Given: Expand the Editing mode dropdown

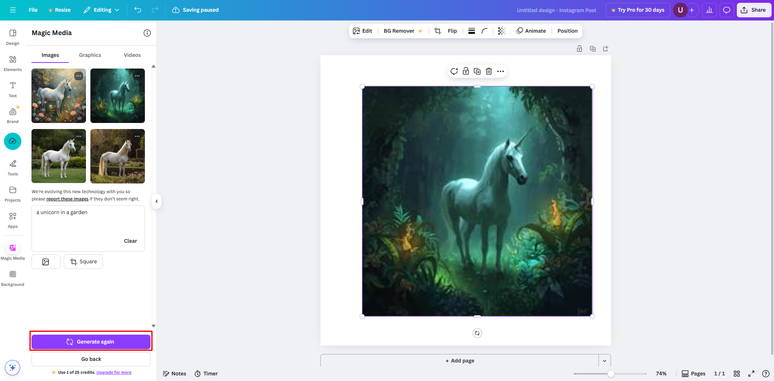Looking at the screenshot, I should click(102, 10).
